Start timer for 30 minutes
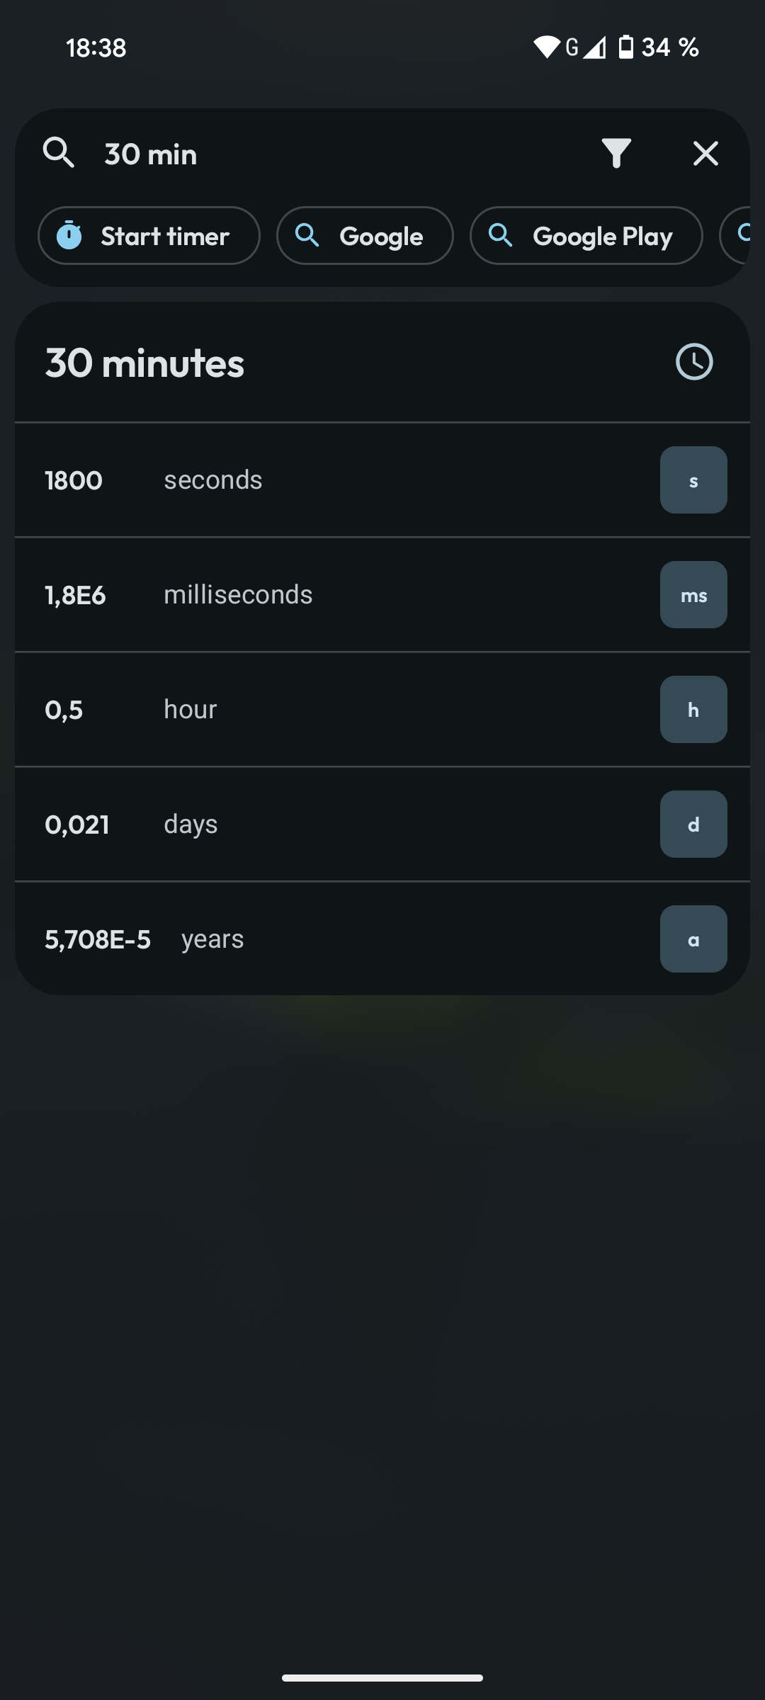Viewport: 765px width, 1700px height. pos(149,235)
